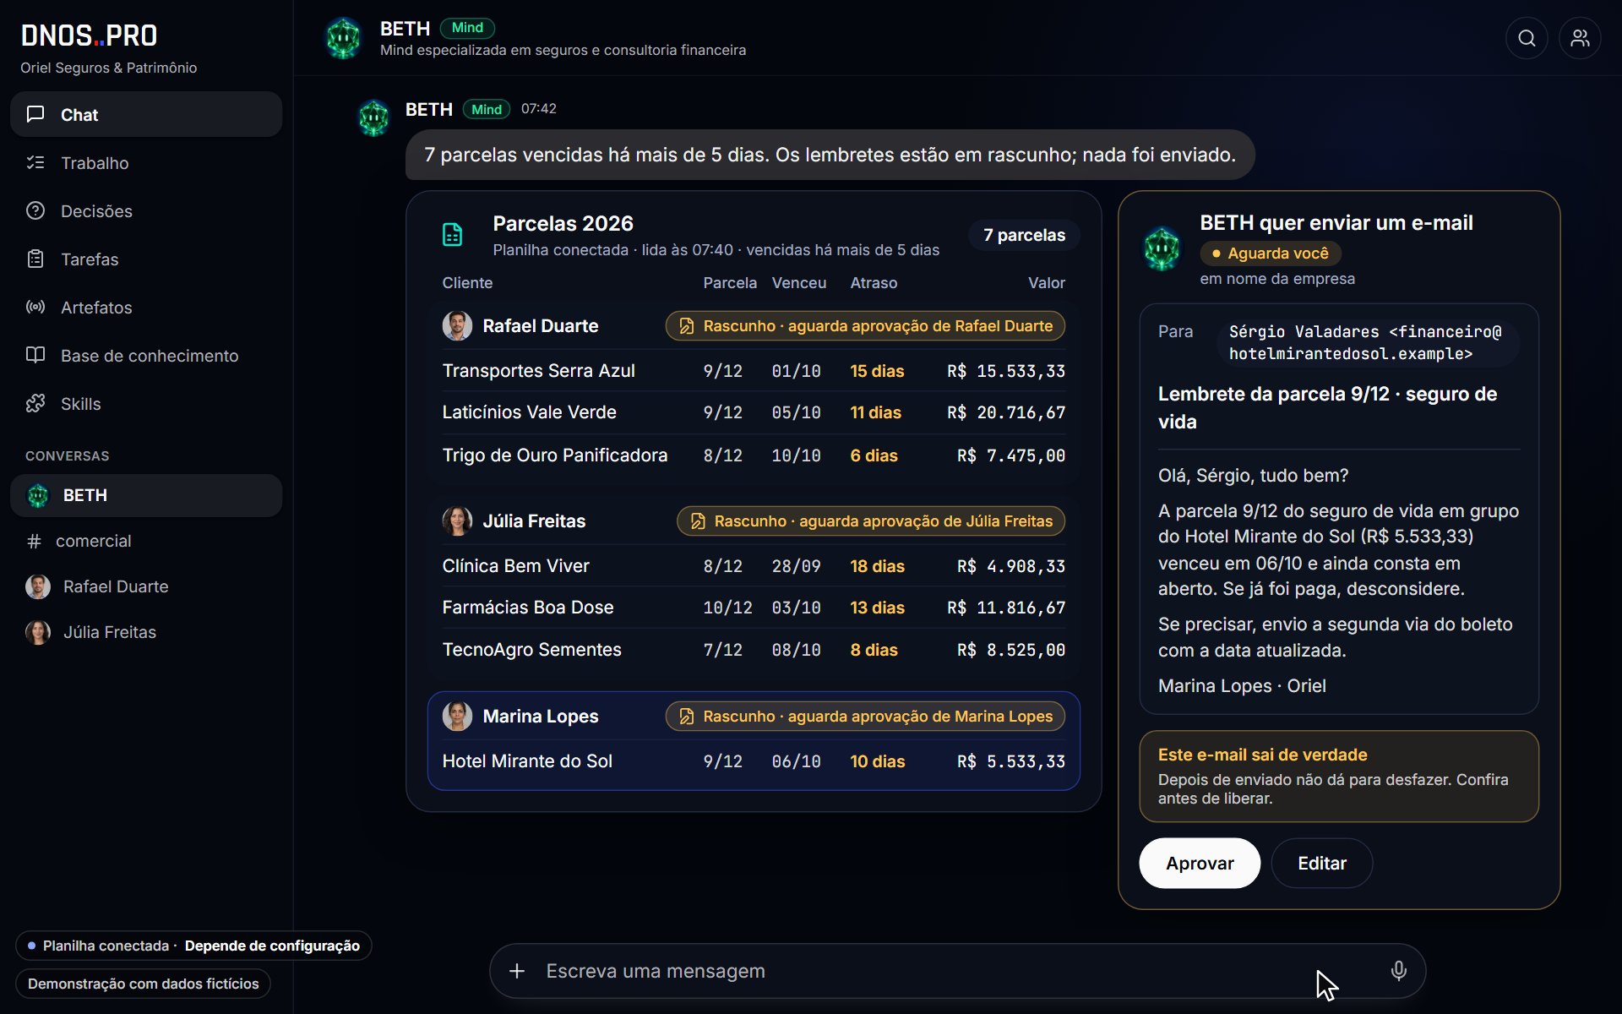
Task: Click BETH avatar in chat header
Action: [x=344, y=38]
